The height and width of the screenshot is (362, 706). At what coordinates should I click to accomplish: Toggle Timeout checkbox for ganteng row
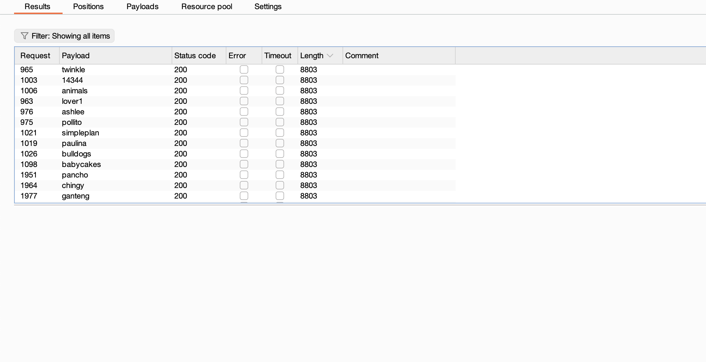280,196
